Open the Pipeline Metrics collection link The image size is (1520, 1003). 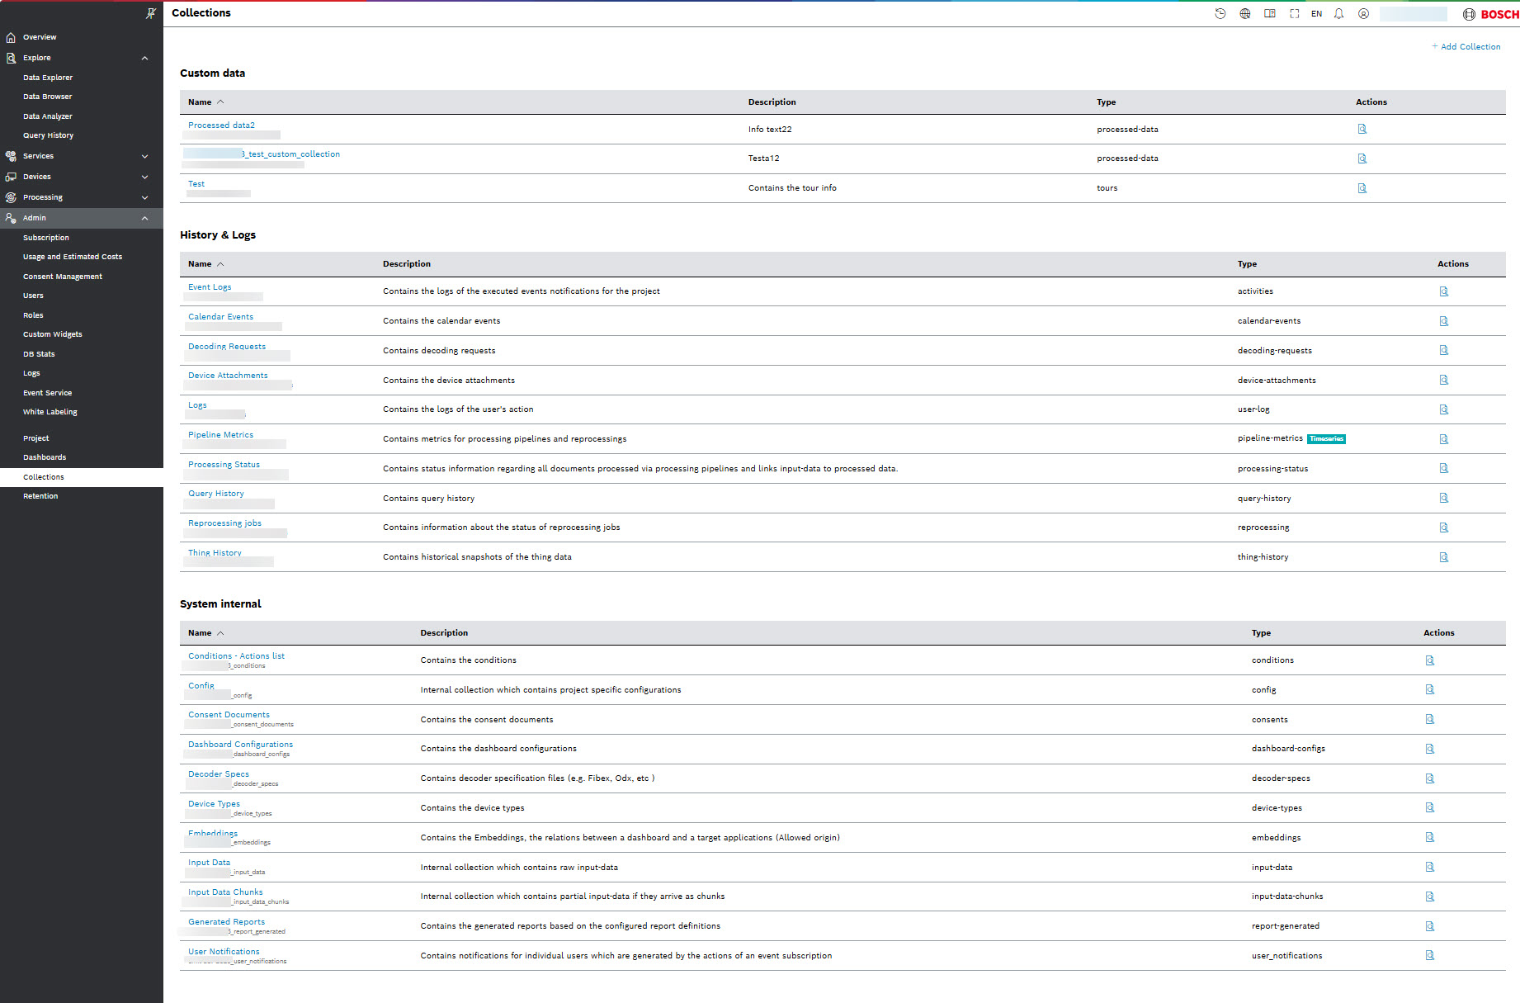click(220, 435)
